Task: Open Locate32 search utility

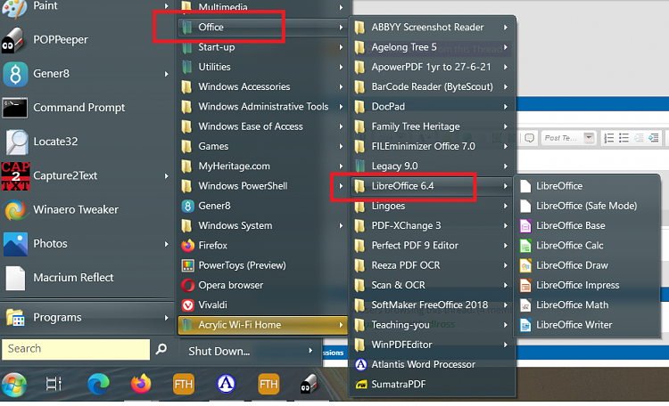Action: click(86, 142)
